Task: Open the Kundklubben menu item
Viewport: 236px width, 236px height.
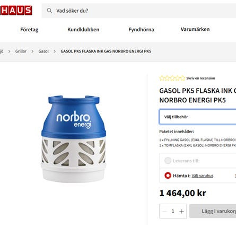Action: coord(83,30)
